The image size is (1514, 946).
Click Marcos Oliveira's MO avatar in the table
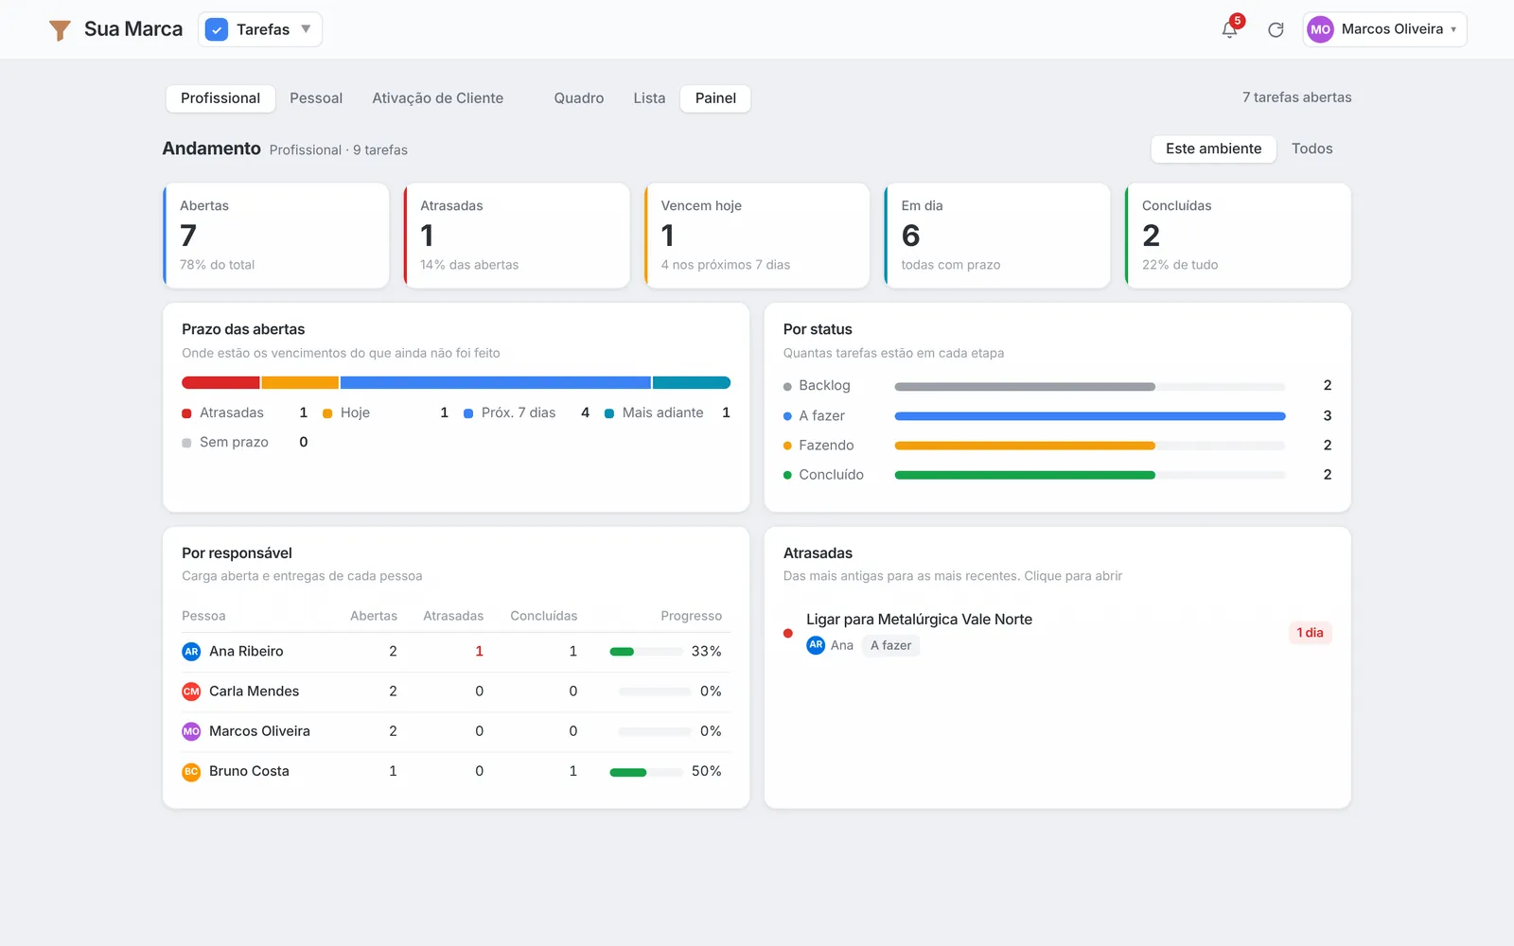pos(191,731)
